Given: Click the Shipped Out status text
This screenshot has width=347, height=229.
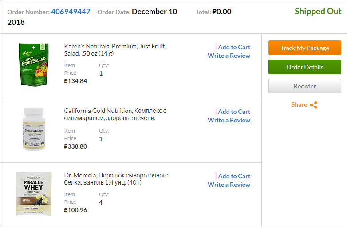Looking at the screenshot, I should (318, 11).
